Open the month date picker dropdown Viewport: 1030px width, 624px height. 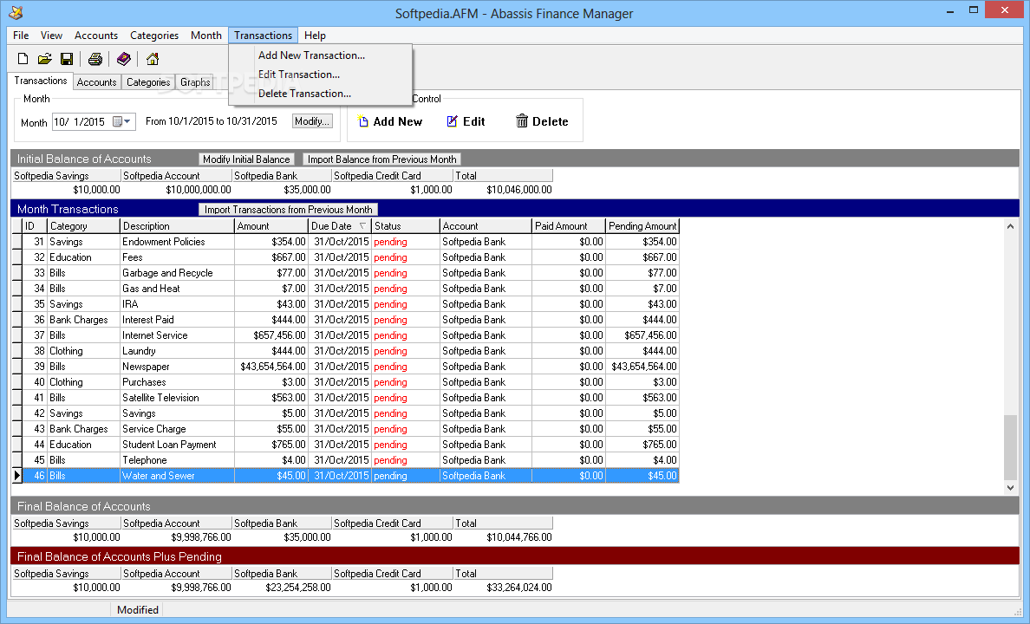122,121
